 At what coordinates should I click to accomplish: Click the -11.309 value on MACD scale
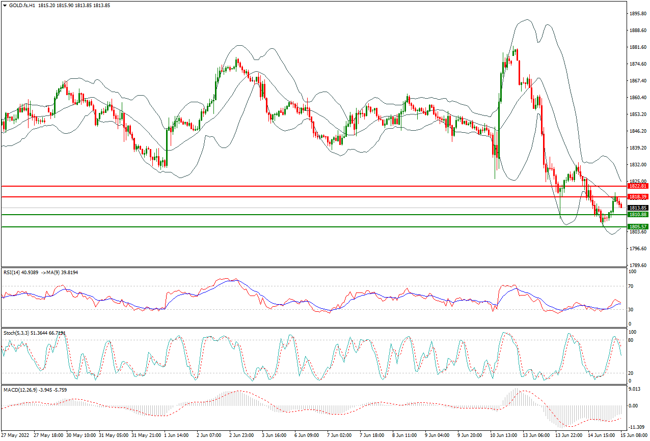click(x=638, y=427)
